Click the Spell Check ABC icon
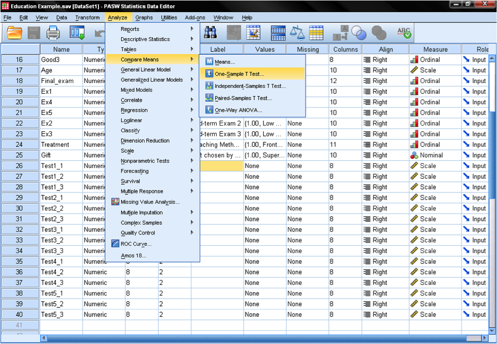 click(x=404, y=33)
